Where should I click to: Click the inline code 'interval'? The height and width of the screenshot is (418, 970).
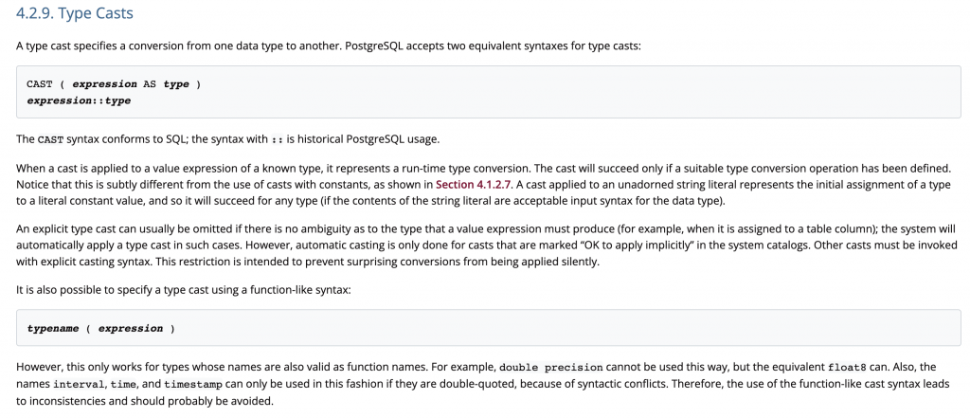pos(80,385)
